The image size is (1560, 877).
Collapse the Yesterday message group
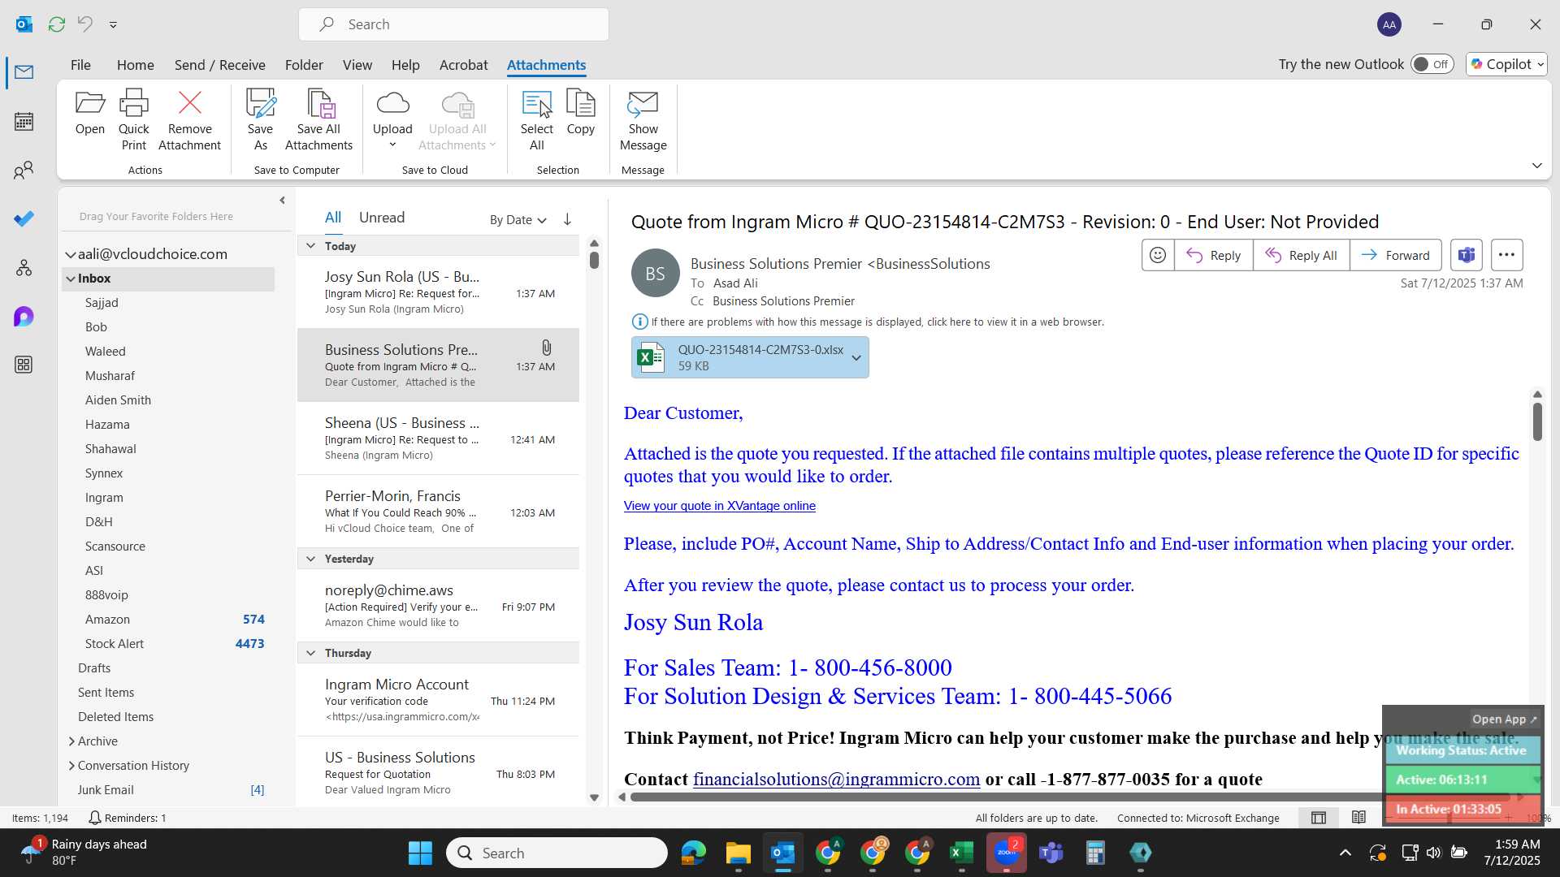(x=310, y=559)
